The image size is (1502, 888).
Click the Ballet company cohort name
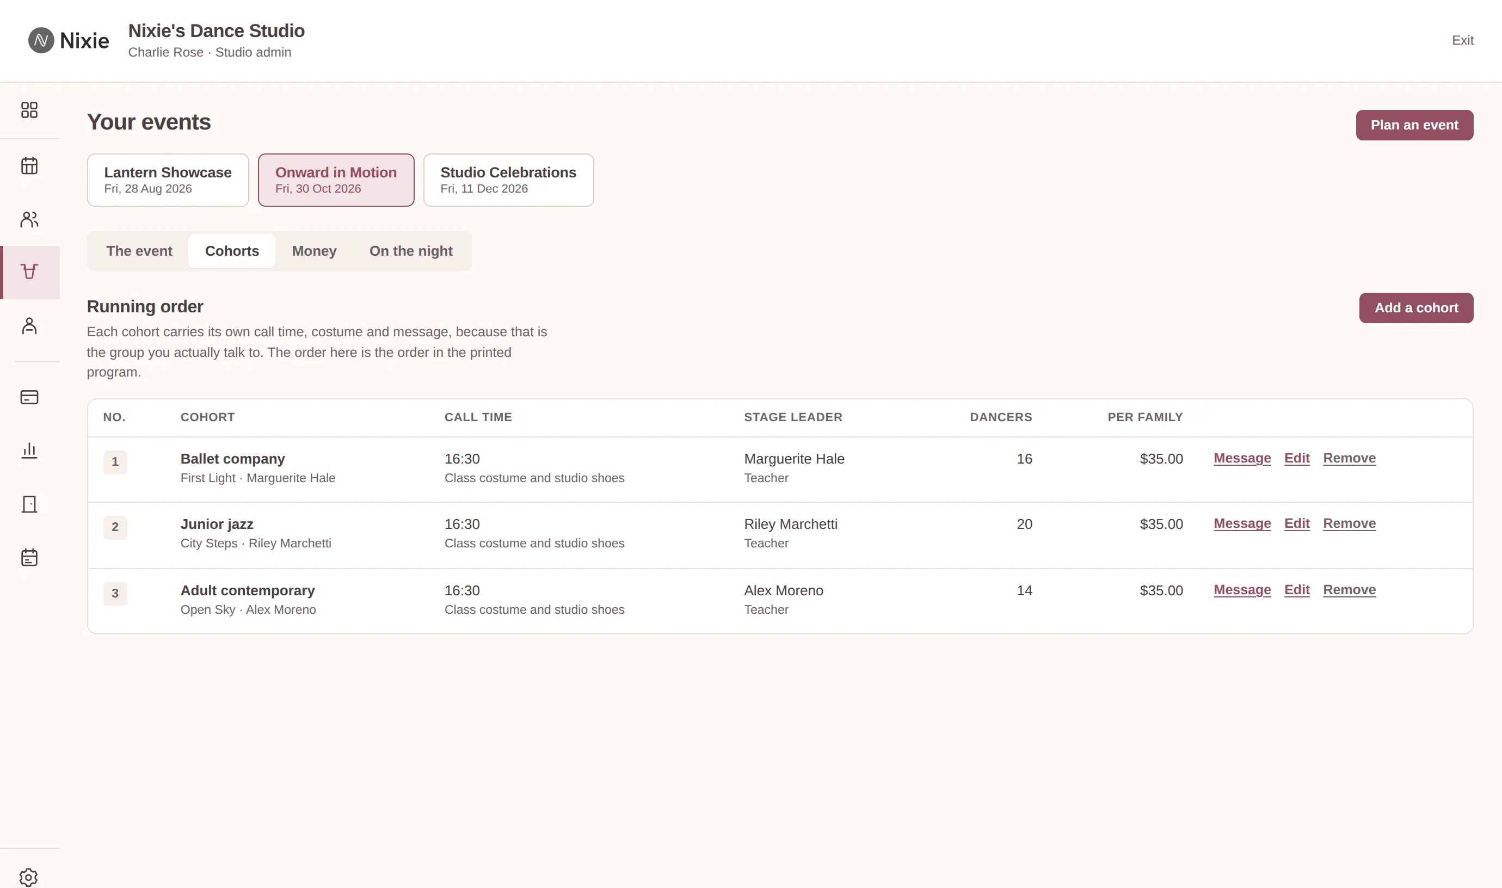pos(233,459)
